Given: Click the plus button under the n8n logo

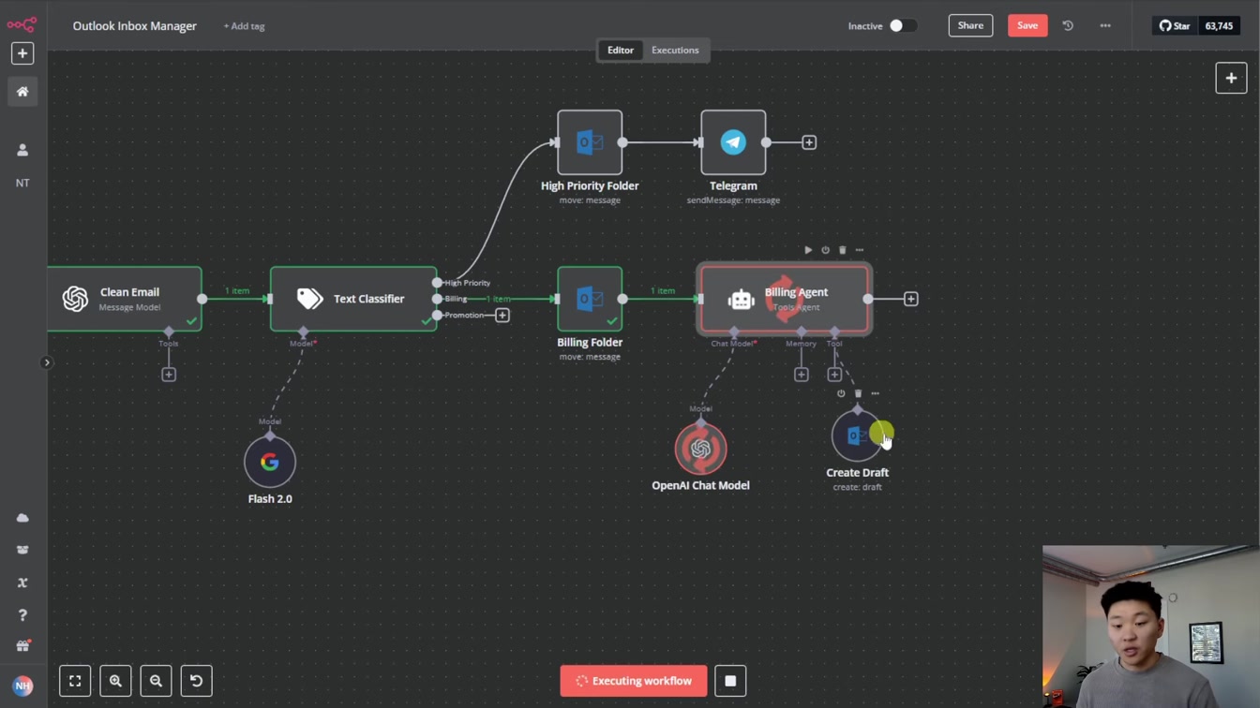Looking at the screenshot, I should (x=22, y=53).
